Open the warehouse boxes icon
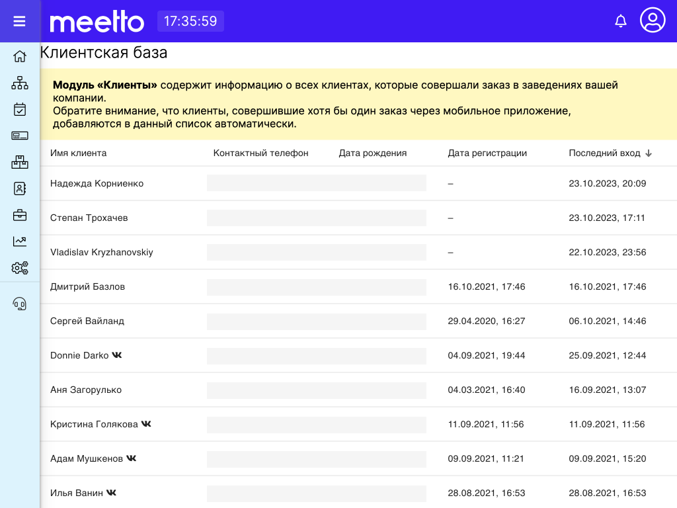The width and height of the screenshot is (677, 508). click(x=20, y=162)
